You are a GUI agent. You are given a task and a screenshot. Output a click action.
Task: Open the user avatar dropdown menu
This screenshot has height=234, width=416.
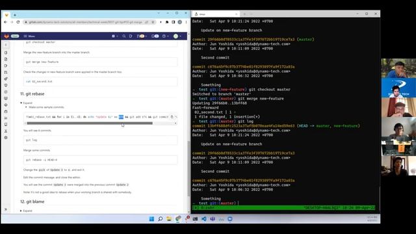click(177, 36)
